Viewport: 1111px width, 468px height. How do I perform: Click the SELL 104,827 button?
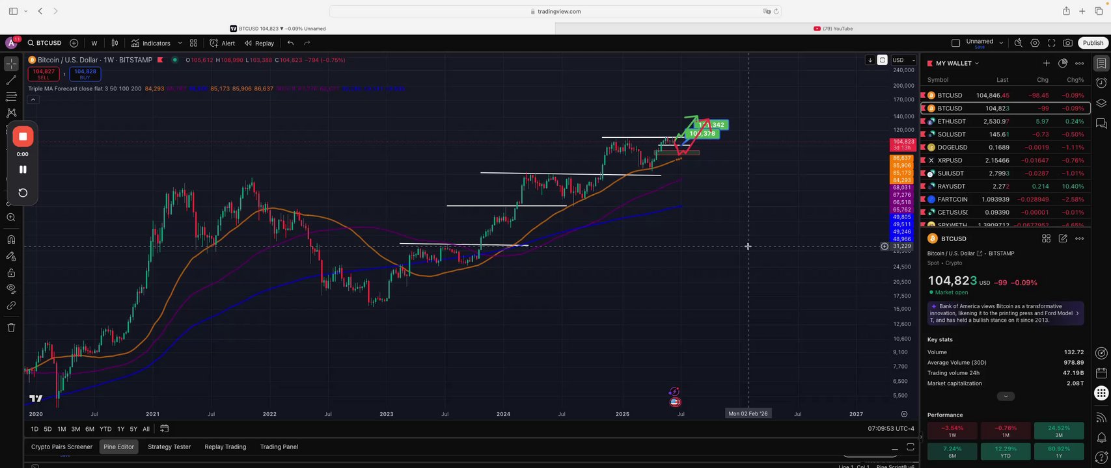pyautogui.click(x=44, y=74)
